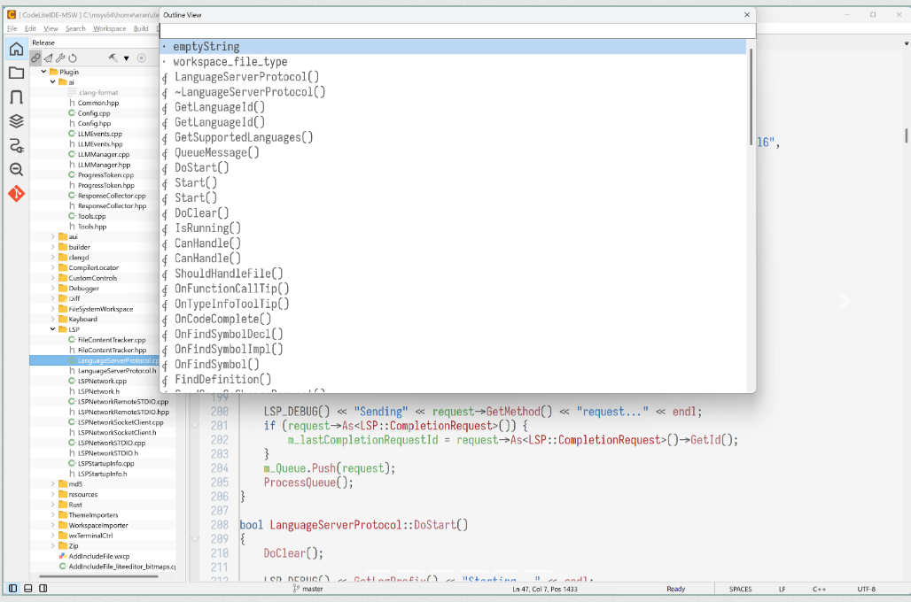The width and height of the screenshot is (911, 602).
Task: Toggle the right secondary sidebar in status bar
Action: [x=43, y=588]
